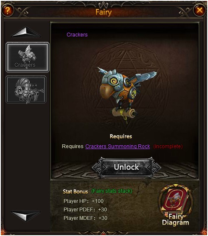Image resolution: width=208 pixels, height=236 pixels.
Task: Select the Crackers fairy thumbnail
Action: coord(28,57)
